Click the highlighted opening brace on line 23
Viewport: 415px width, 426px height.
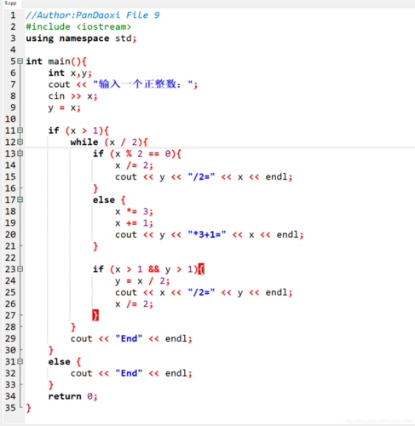[201, 269]
